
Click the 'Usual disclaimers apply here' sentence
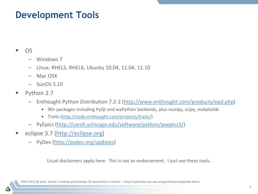click(129, 161)
